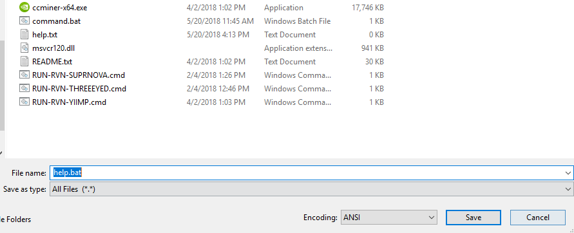The width and height of the screenshot is (574, 233).
Task: Expand the File name history dropdown arrow
Action: [568, 173]
